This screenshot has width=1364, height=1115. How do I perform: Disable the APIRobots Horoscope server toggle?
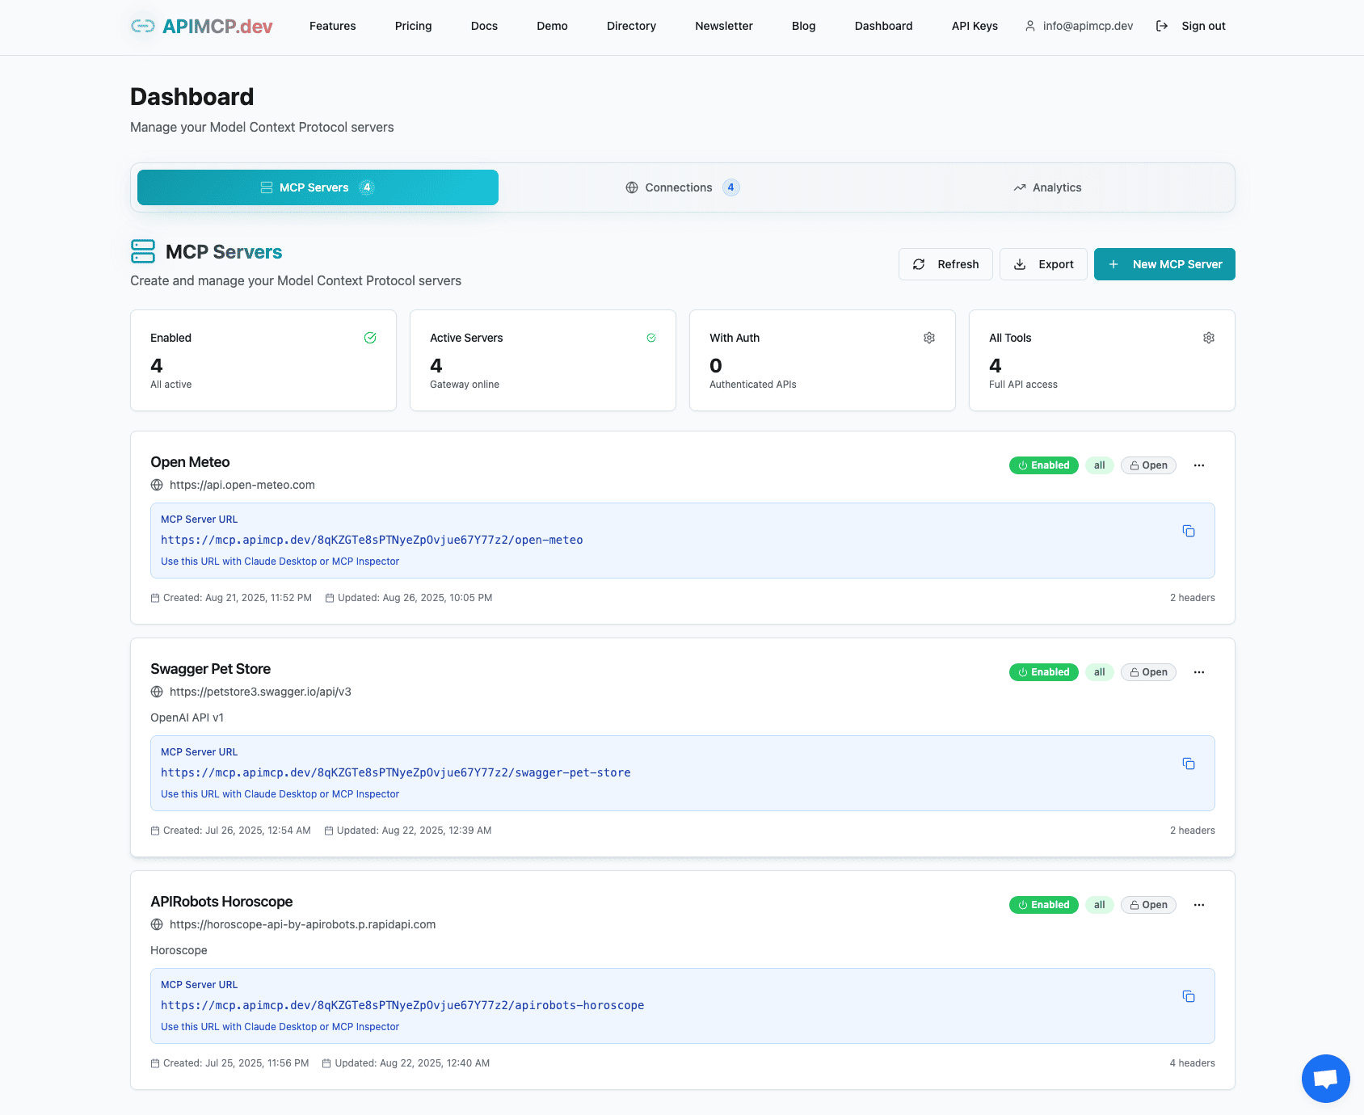point(1043,904)
